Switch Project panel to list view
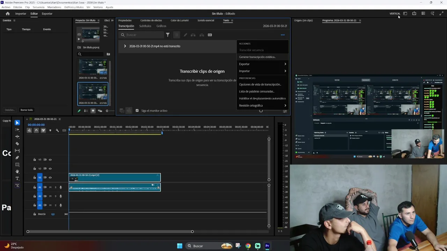Screen dimensions: 447x251 point(86,111)
